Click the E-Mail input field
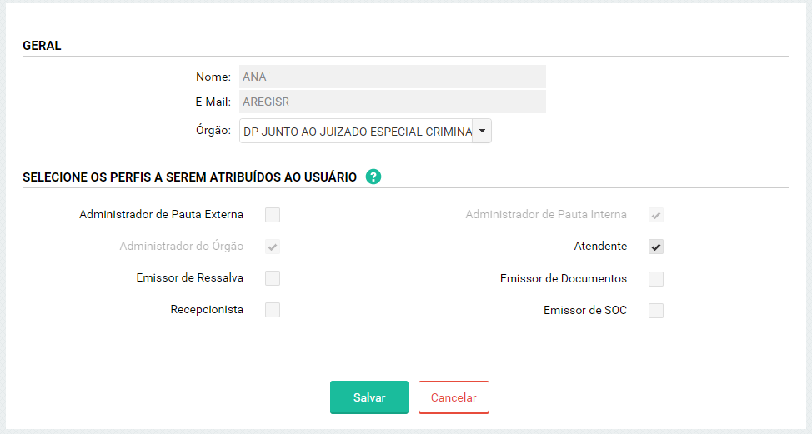Viewport: 812px width, 434px height. click(392, 102)
